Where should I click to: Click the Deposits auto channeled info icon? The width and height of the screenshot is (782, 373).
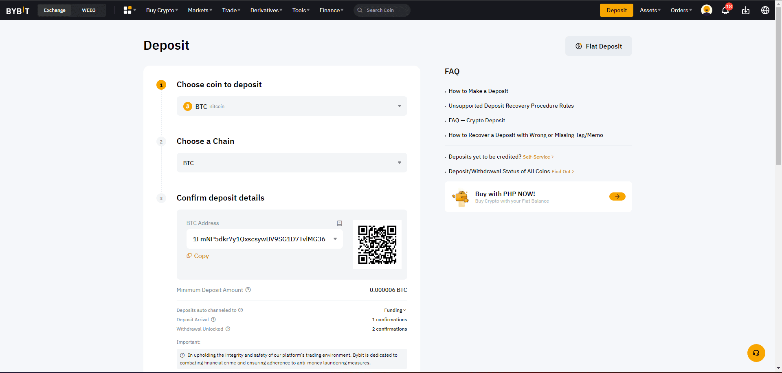[x=240, y=310]
